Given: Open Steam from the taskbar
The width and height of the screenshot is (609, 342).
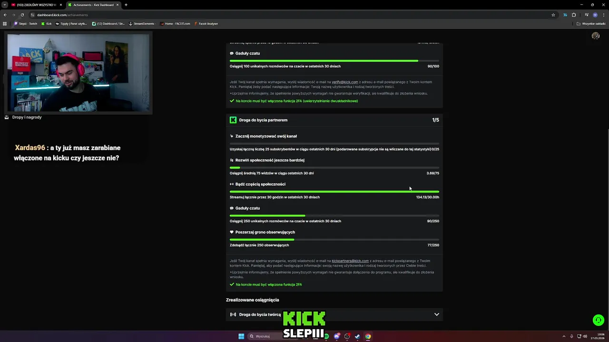Looking at the screenshot, I should (x=357, y=336).
